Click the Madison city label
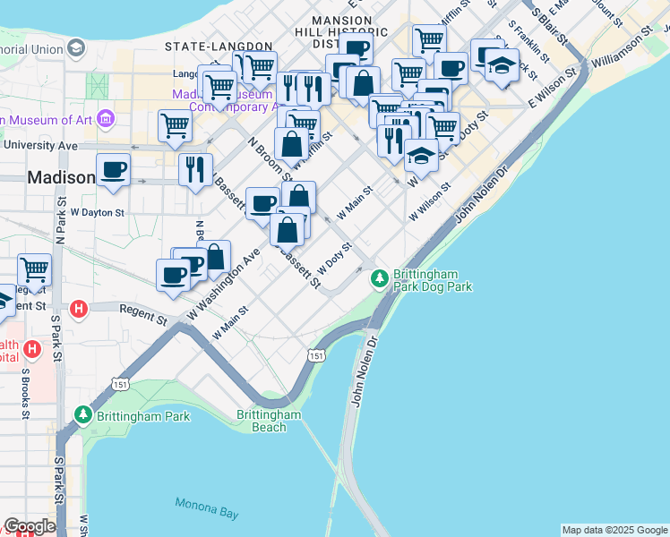 coord(62,177)
